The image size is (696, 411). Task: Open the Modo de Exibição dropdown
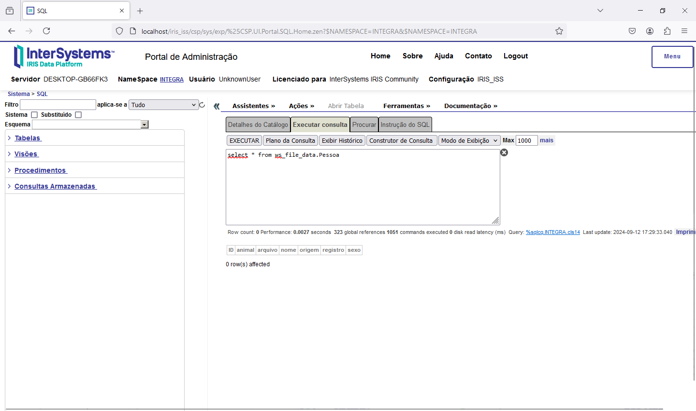click(469, 140)
